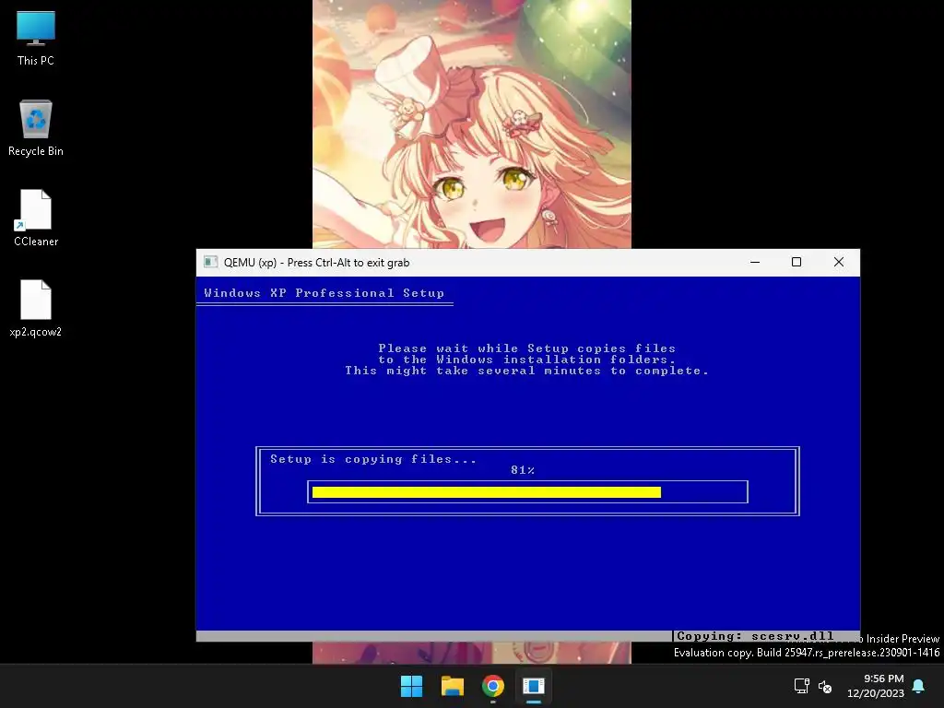The image size is (944, 708).
Task: Minimize the QEMU (xp) window
Action: [755, 262]
